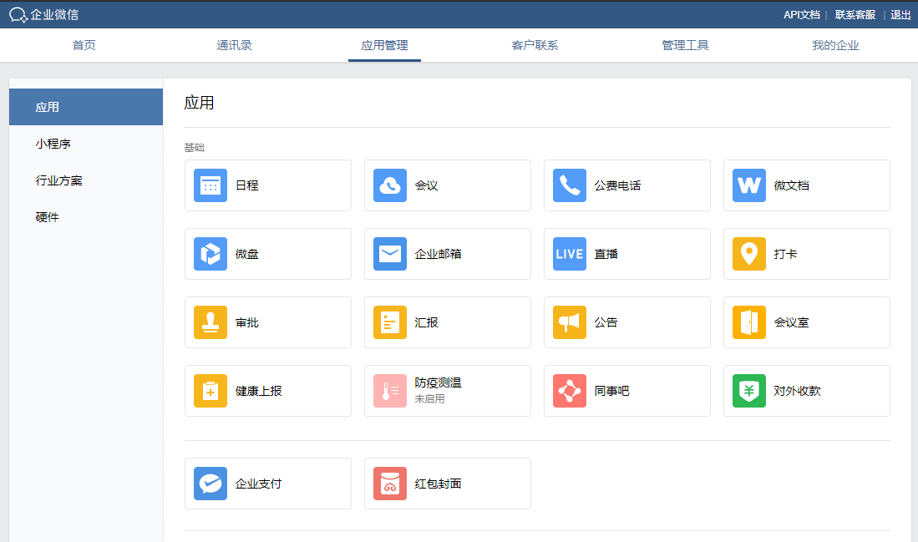Switch to the 通讯录 tab
This screenshot has width=918, height=542.
tap(234, 45)
